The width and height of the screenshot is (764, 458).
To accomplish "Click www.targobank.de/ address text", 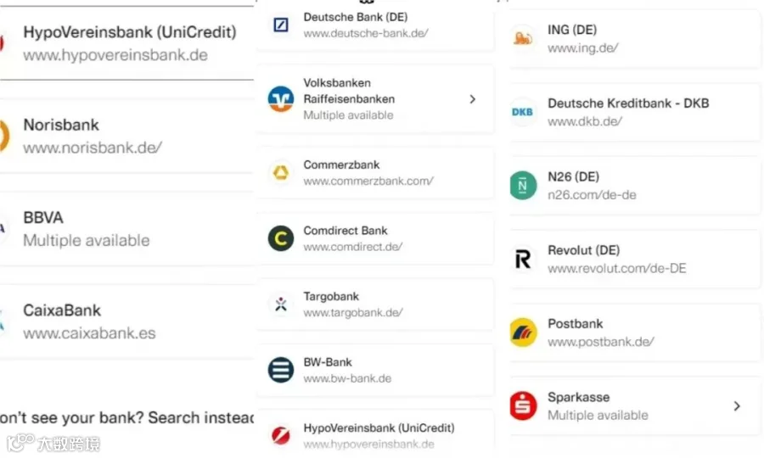I will (353, 312).
